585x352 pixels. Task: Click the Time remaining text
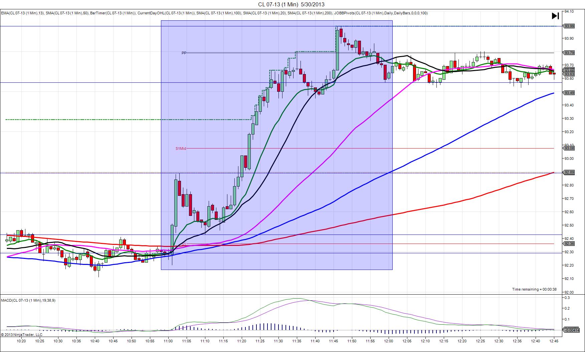tap(534, 289)
